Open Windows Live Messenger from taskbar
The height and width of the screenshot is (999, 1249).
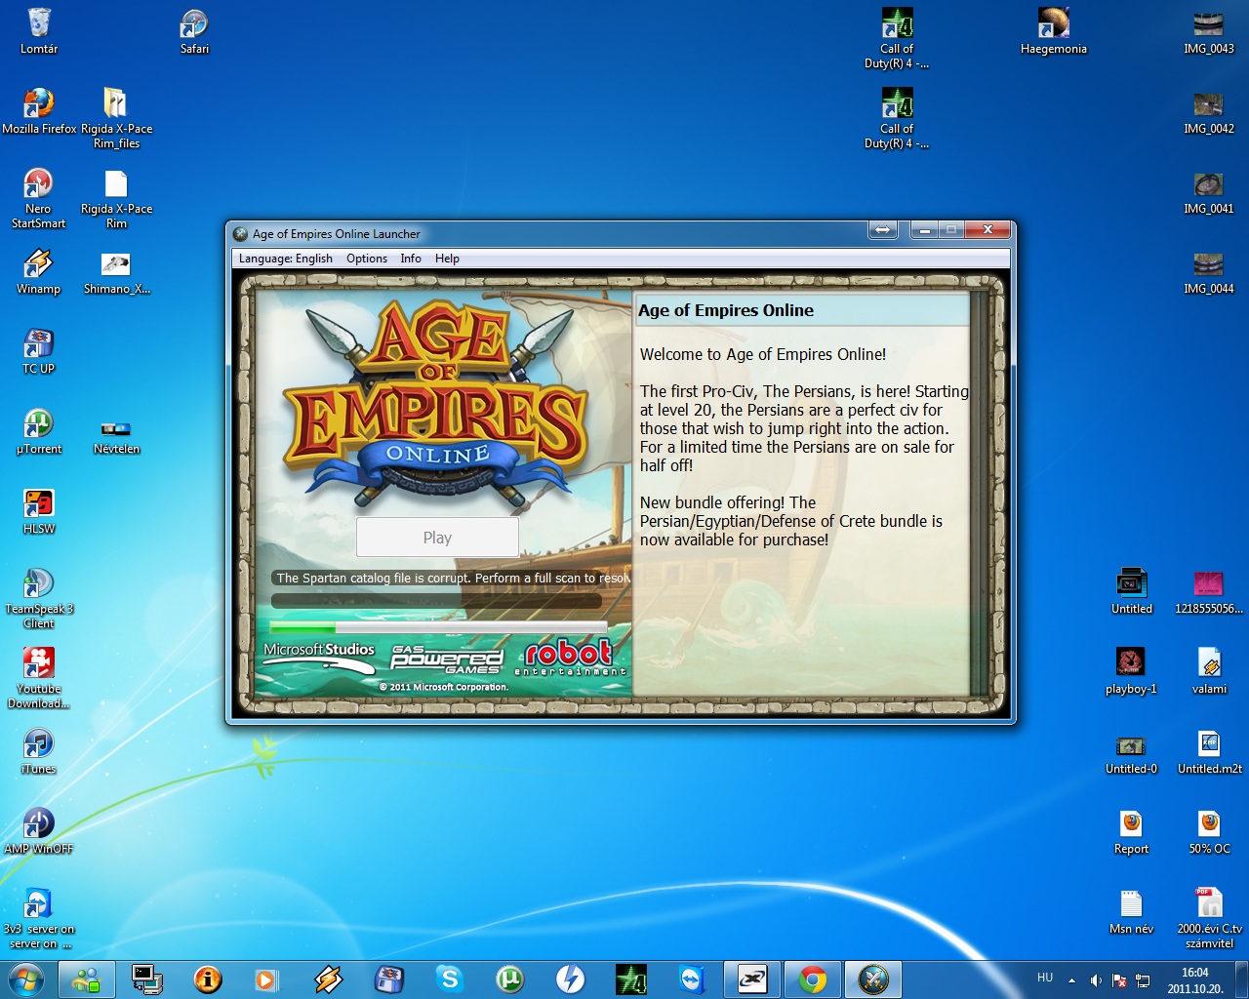click(x=87, y=979)
